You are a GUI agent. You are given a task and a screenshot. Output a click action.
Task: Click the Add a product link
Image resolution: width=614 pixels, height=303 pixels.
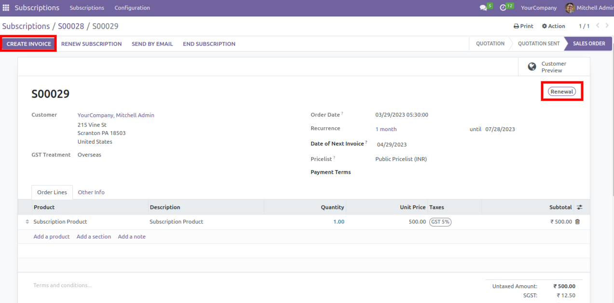click(52, 237)
